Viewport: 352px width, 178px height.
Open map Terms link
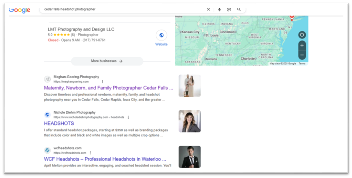(302, 64)
